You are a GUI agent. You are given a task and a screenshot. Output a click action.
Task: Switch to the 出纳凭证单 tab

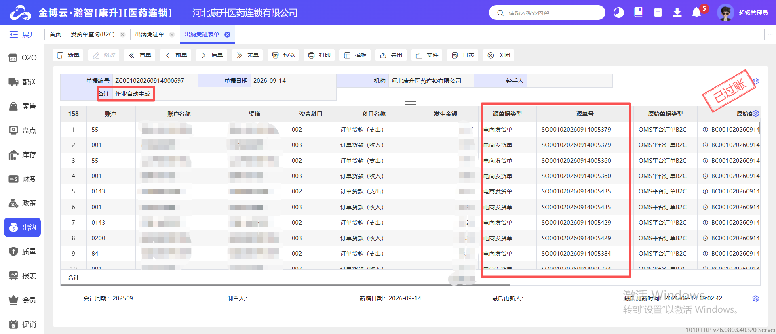point(150,34)
